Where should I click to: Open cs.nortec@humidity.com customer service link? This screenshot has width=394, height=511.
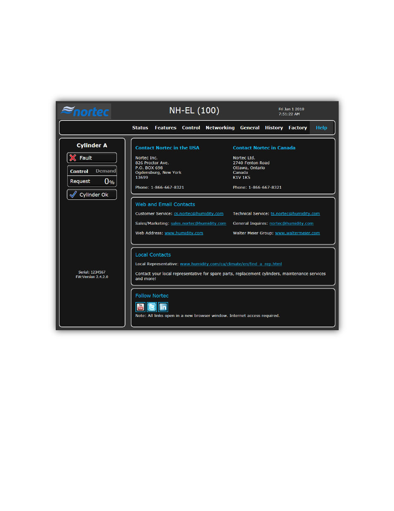pyautogui.click(x=199, y=214)
